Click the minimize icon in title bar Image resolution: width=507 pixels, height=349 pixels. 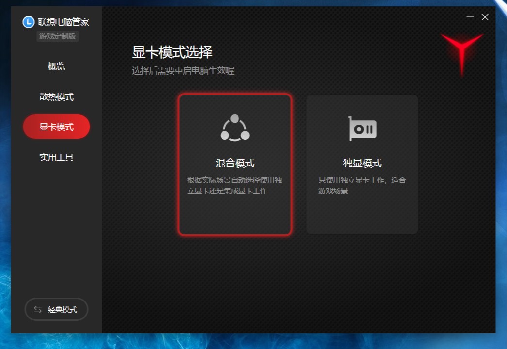[469, 17]
